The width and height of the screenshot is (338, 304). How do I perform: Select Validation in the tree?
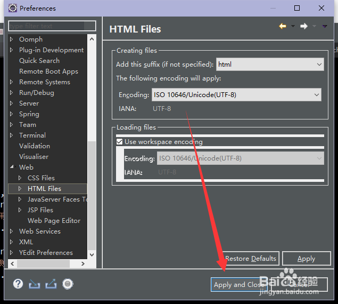point(35,146)
